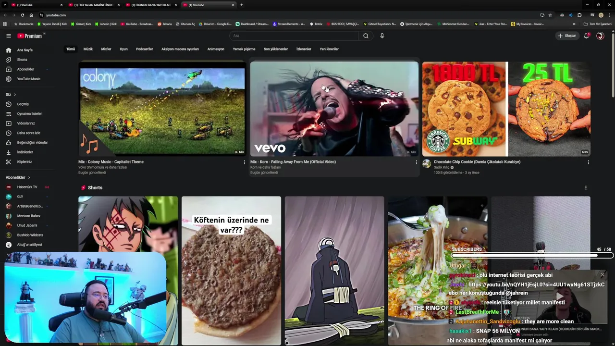Play Colony Music mix thumbnail
This screenshot has width=615, height=346.
click(162, 109)
